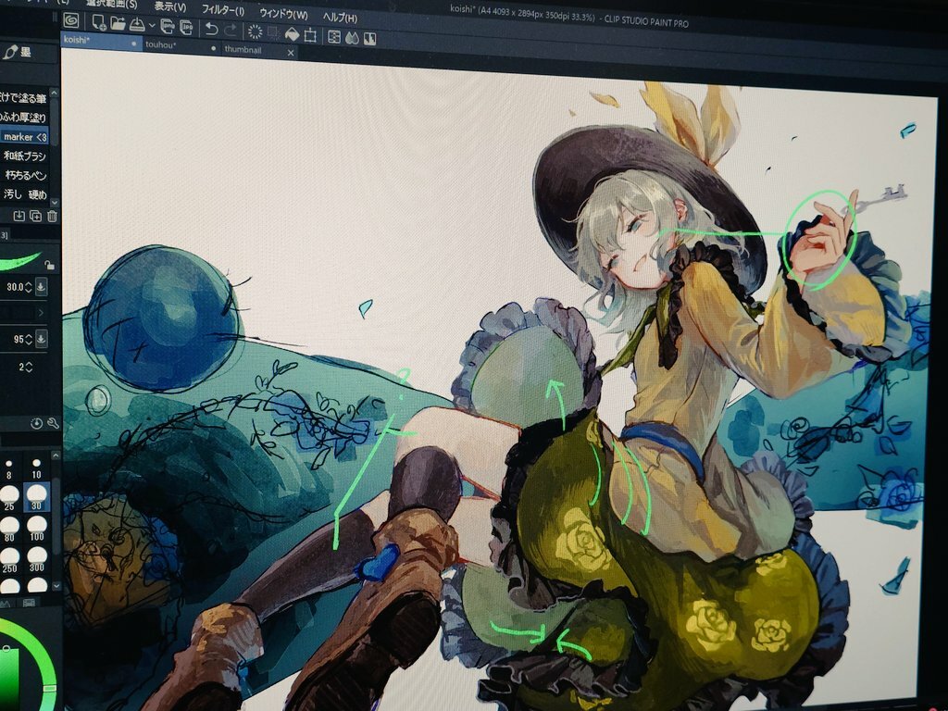Click the green hue ring of color wheel
The width and height of the screenshot is (948, 711).
pyautogui.click(x=43, y=655)
